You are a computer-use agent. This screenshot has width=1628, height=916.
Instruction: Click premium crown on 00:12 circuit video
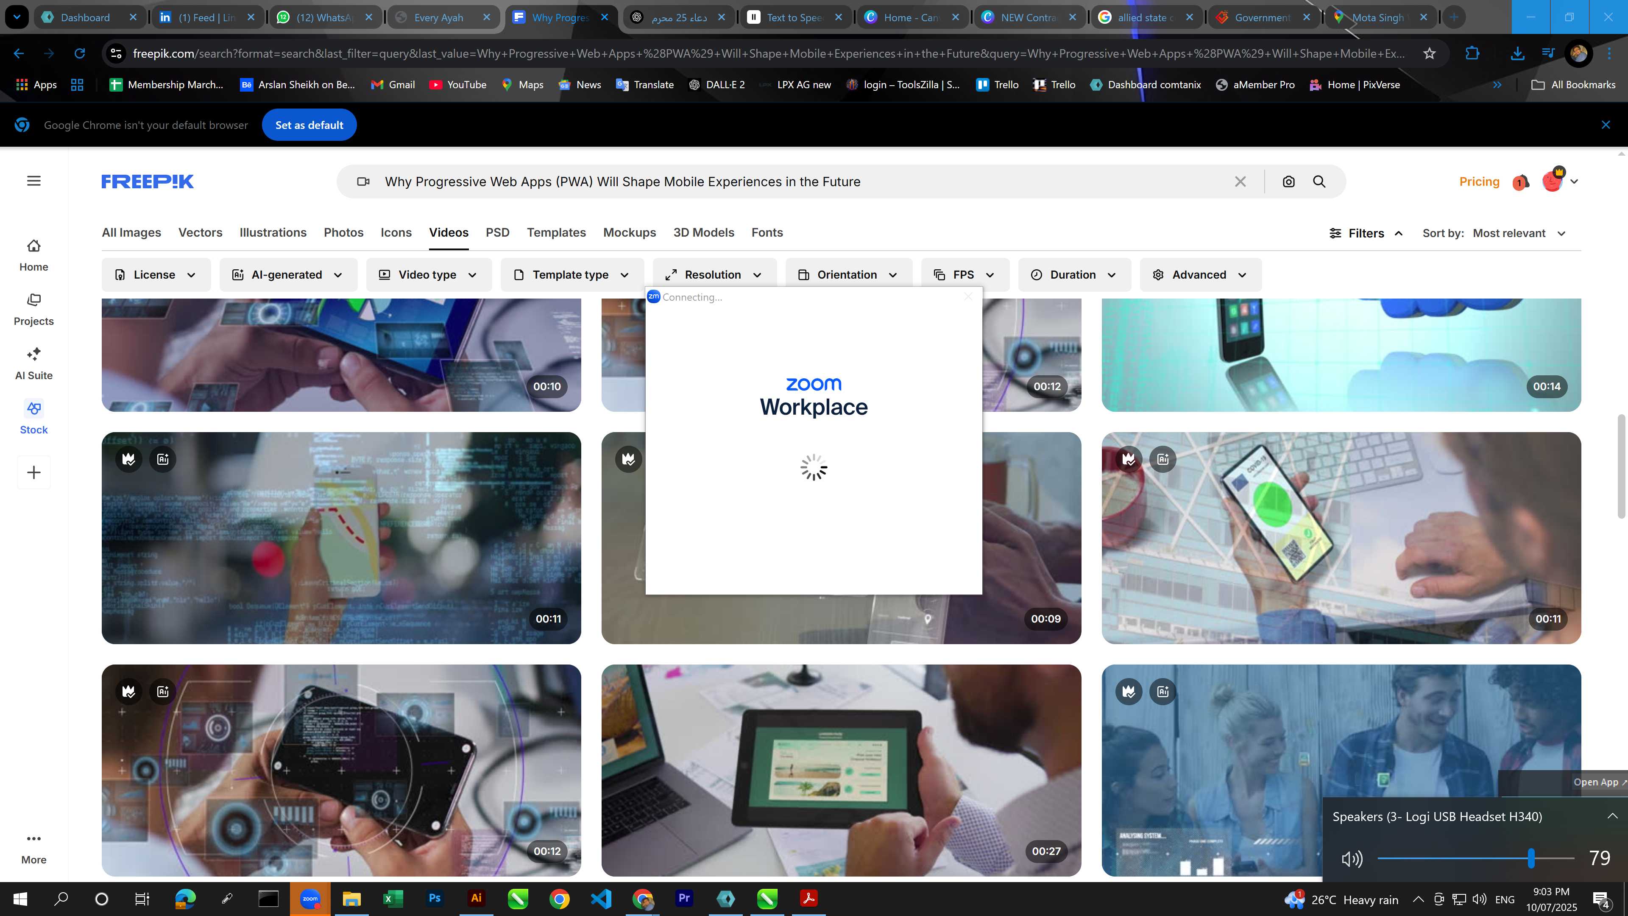(x=129, y=691)
